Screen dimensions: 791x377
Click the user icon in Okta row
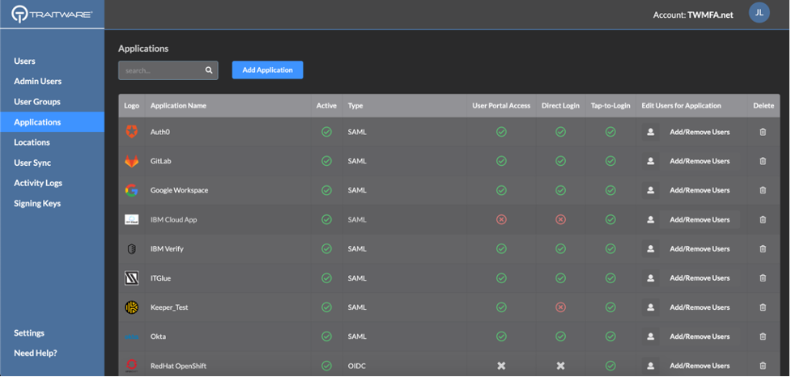[651, 337]
